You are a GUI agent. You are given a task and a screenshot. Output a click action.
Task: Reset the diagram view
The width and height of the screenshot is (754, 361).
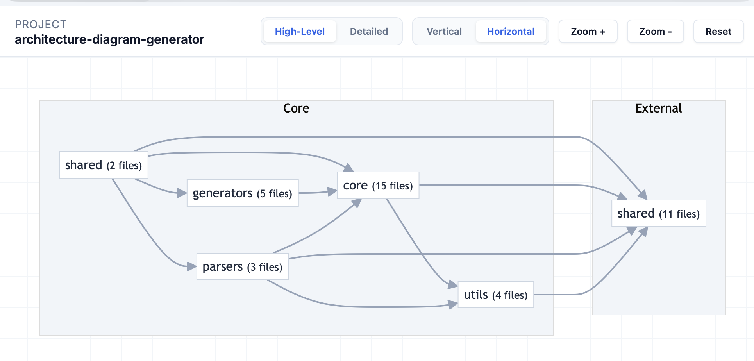point(718,31)
